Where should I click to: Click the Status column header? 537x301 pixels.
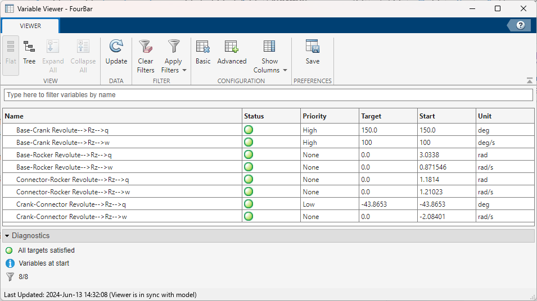point(254,116)
